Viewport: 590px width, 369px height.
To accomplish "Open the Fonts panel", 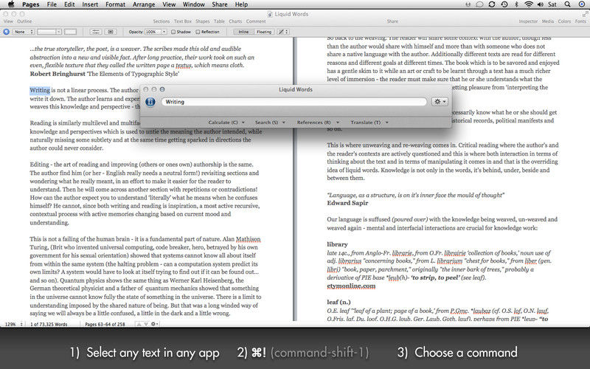I will click(580, 21).
